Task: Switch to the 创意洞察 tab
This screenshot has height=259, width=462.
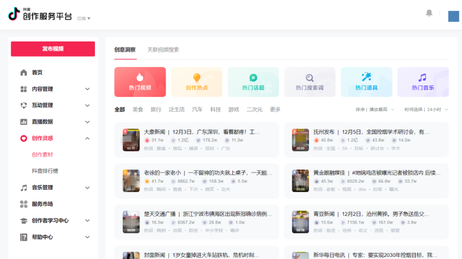Action: point(125,49)
